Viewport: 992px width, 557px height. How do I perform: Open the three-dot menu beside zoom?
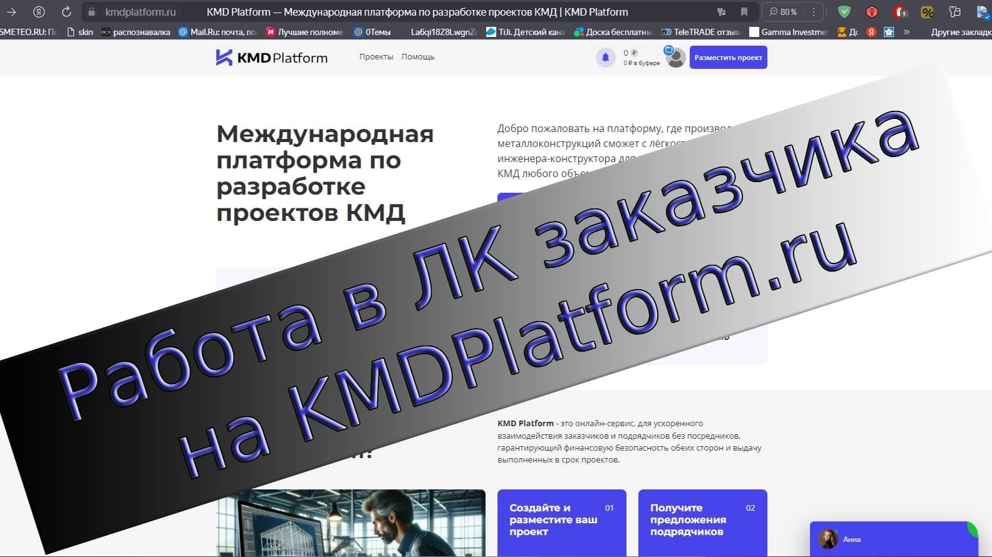(x=814, y=12)
